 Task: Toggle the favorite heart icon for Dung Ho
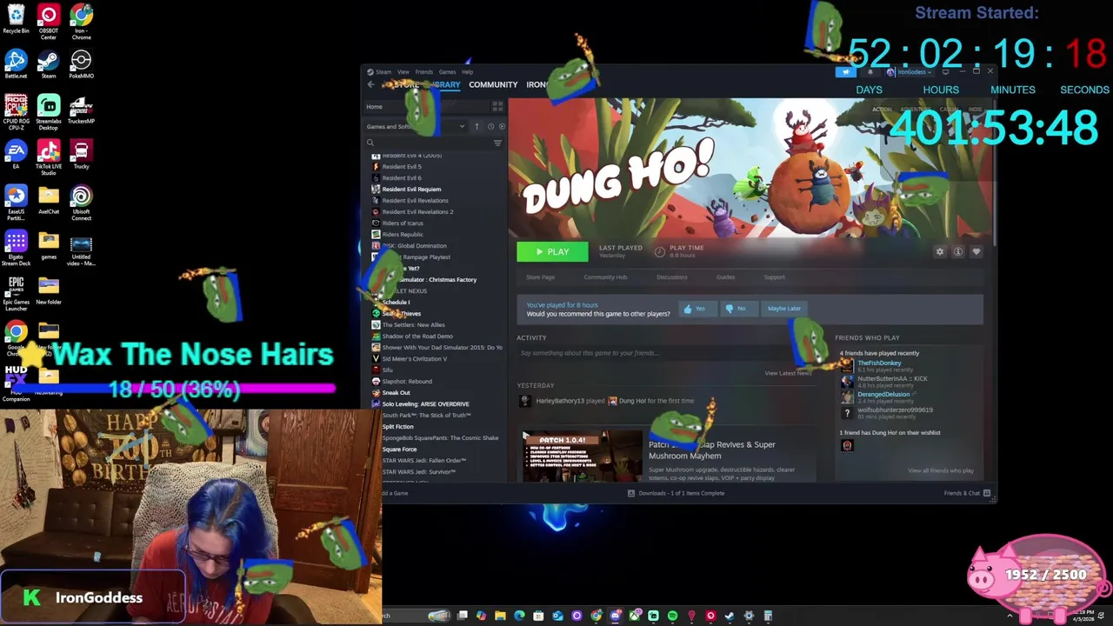tap(976, 252)
